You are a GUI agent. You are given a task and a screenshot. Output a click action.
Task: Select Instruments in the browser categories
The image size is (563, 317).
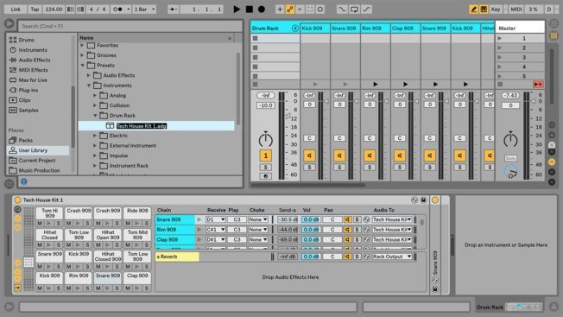(33, 50)
